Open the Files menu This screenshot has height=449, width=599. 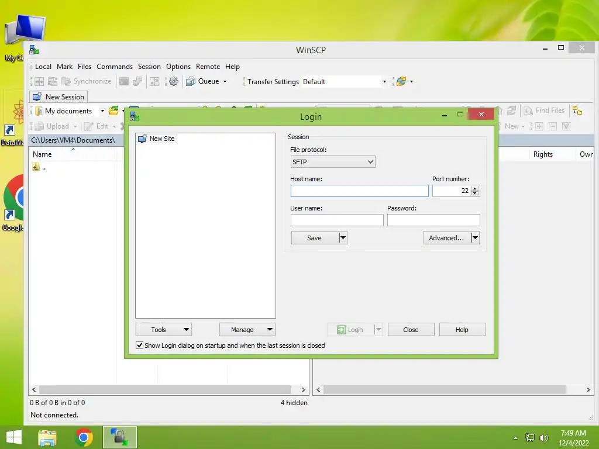[84, 67]
